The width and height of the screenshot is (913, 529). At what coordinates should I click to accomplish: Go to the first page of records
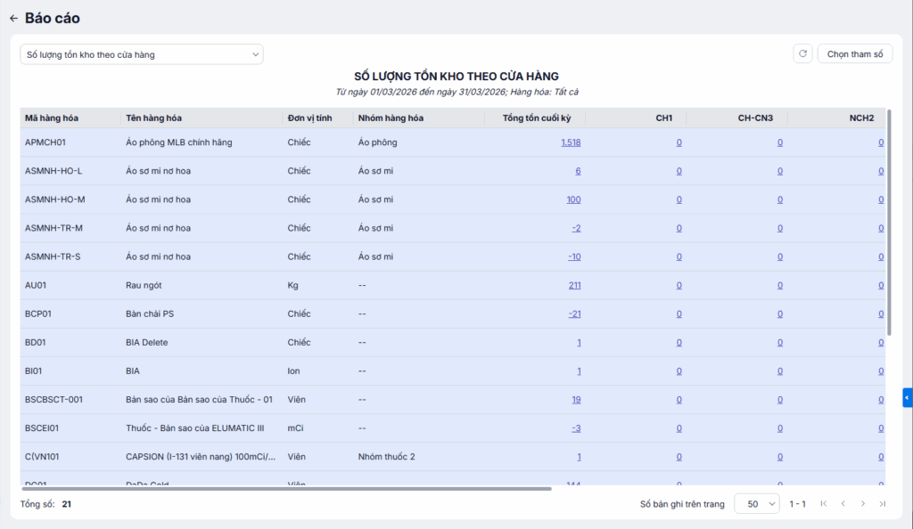pos(823,504)
